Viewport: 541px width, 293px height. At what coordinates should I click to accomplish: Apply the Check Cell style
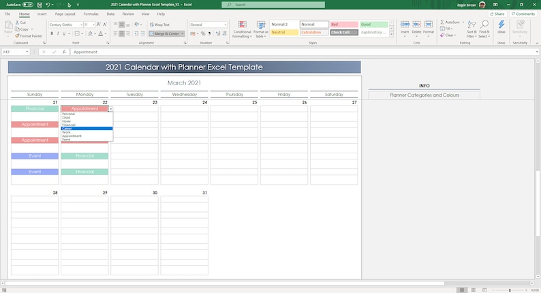344,33
